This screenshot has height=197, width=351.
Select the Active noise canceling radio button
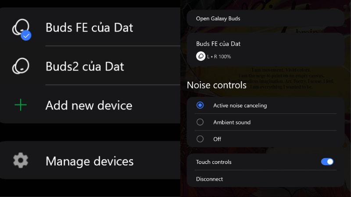[200, 106]
